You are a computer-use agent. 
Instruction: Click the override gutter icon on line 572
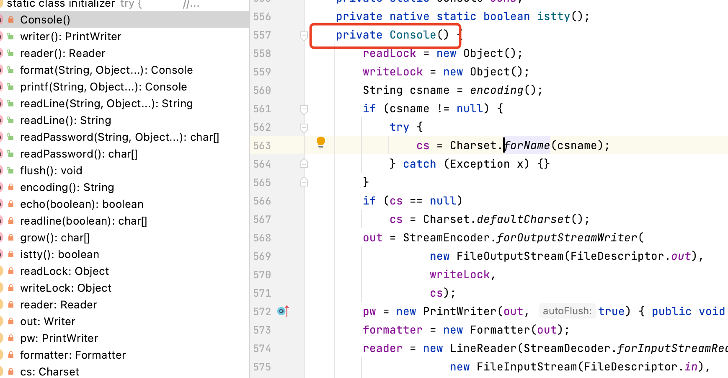(x=283, y=311)
